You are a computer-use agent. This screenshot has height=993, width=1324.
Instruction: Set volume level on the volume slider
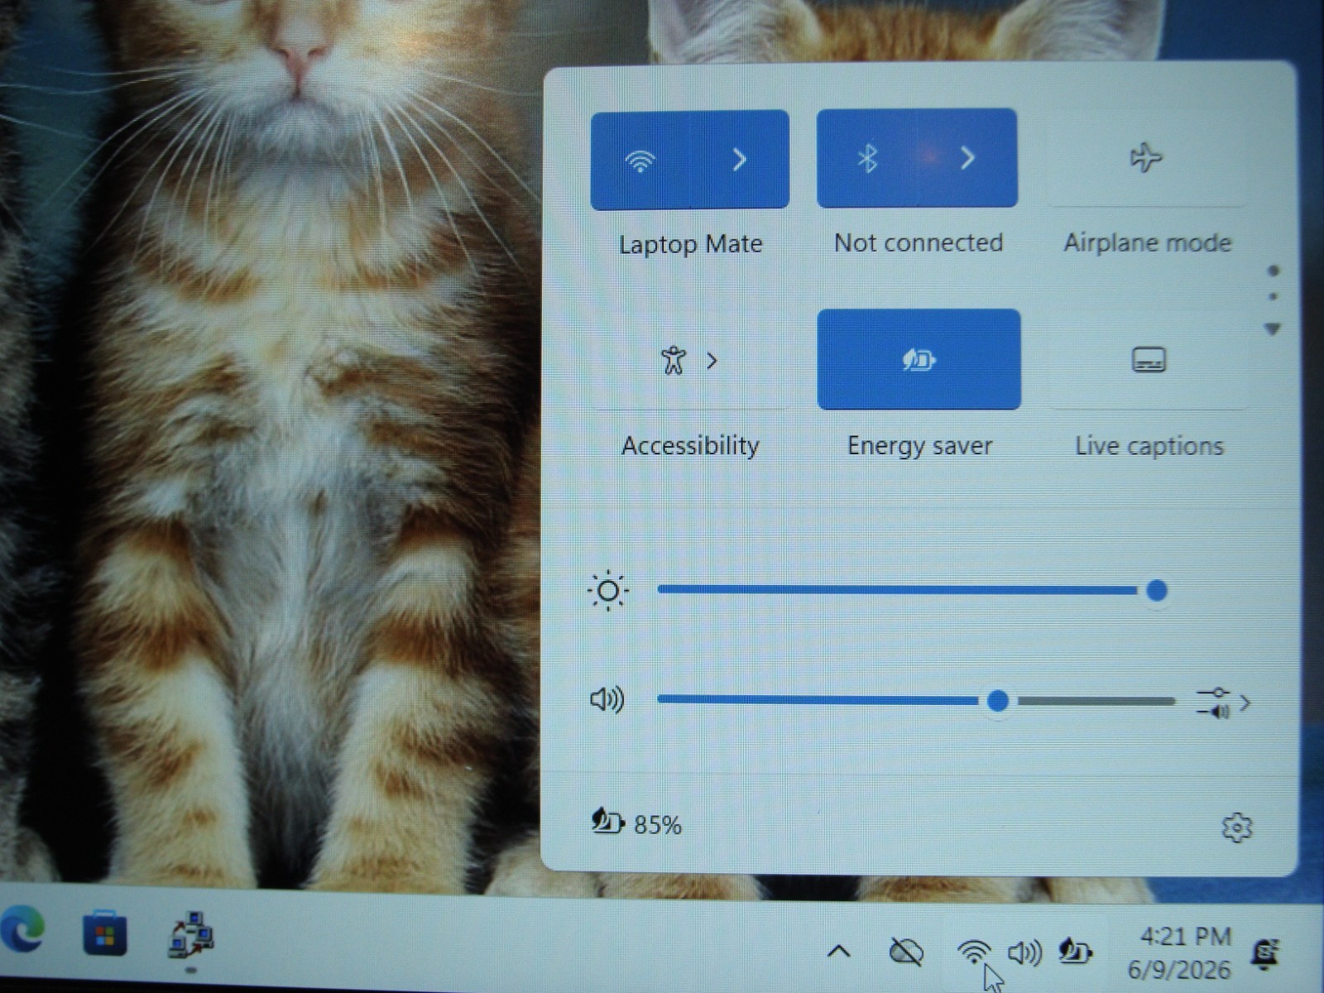point(916,701)
